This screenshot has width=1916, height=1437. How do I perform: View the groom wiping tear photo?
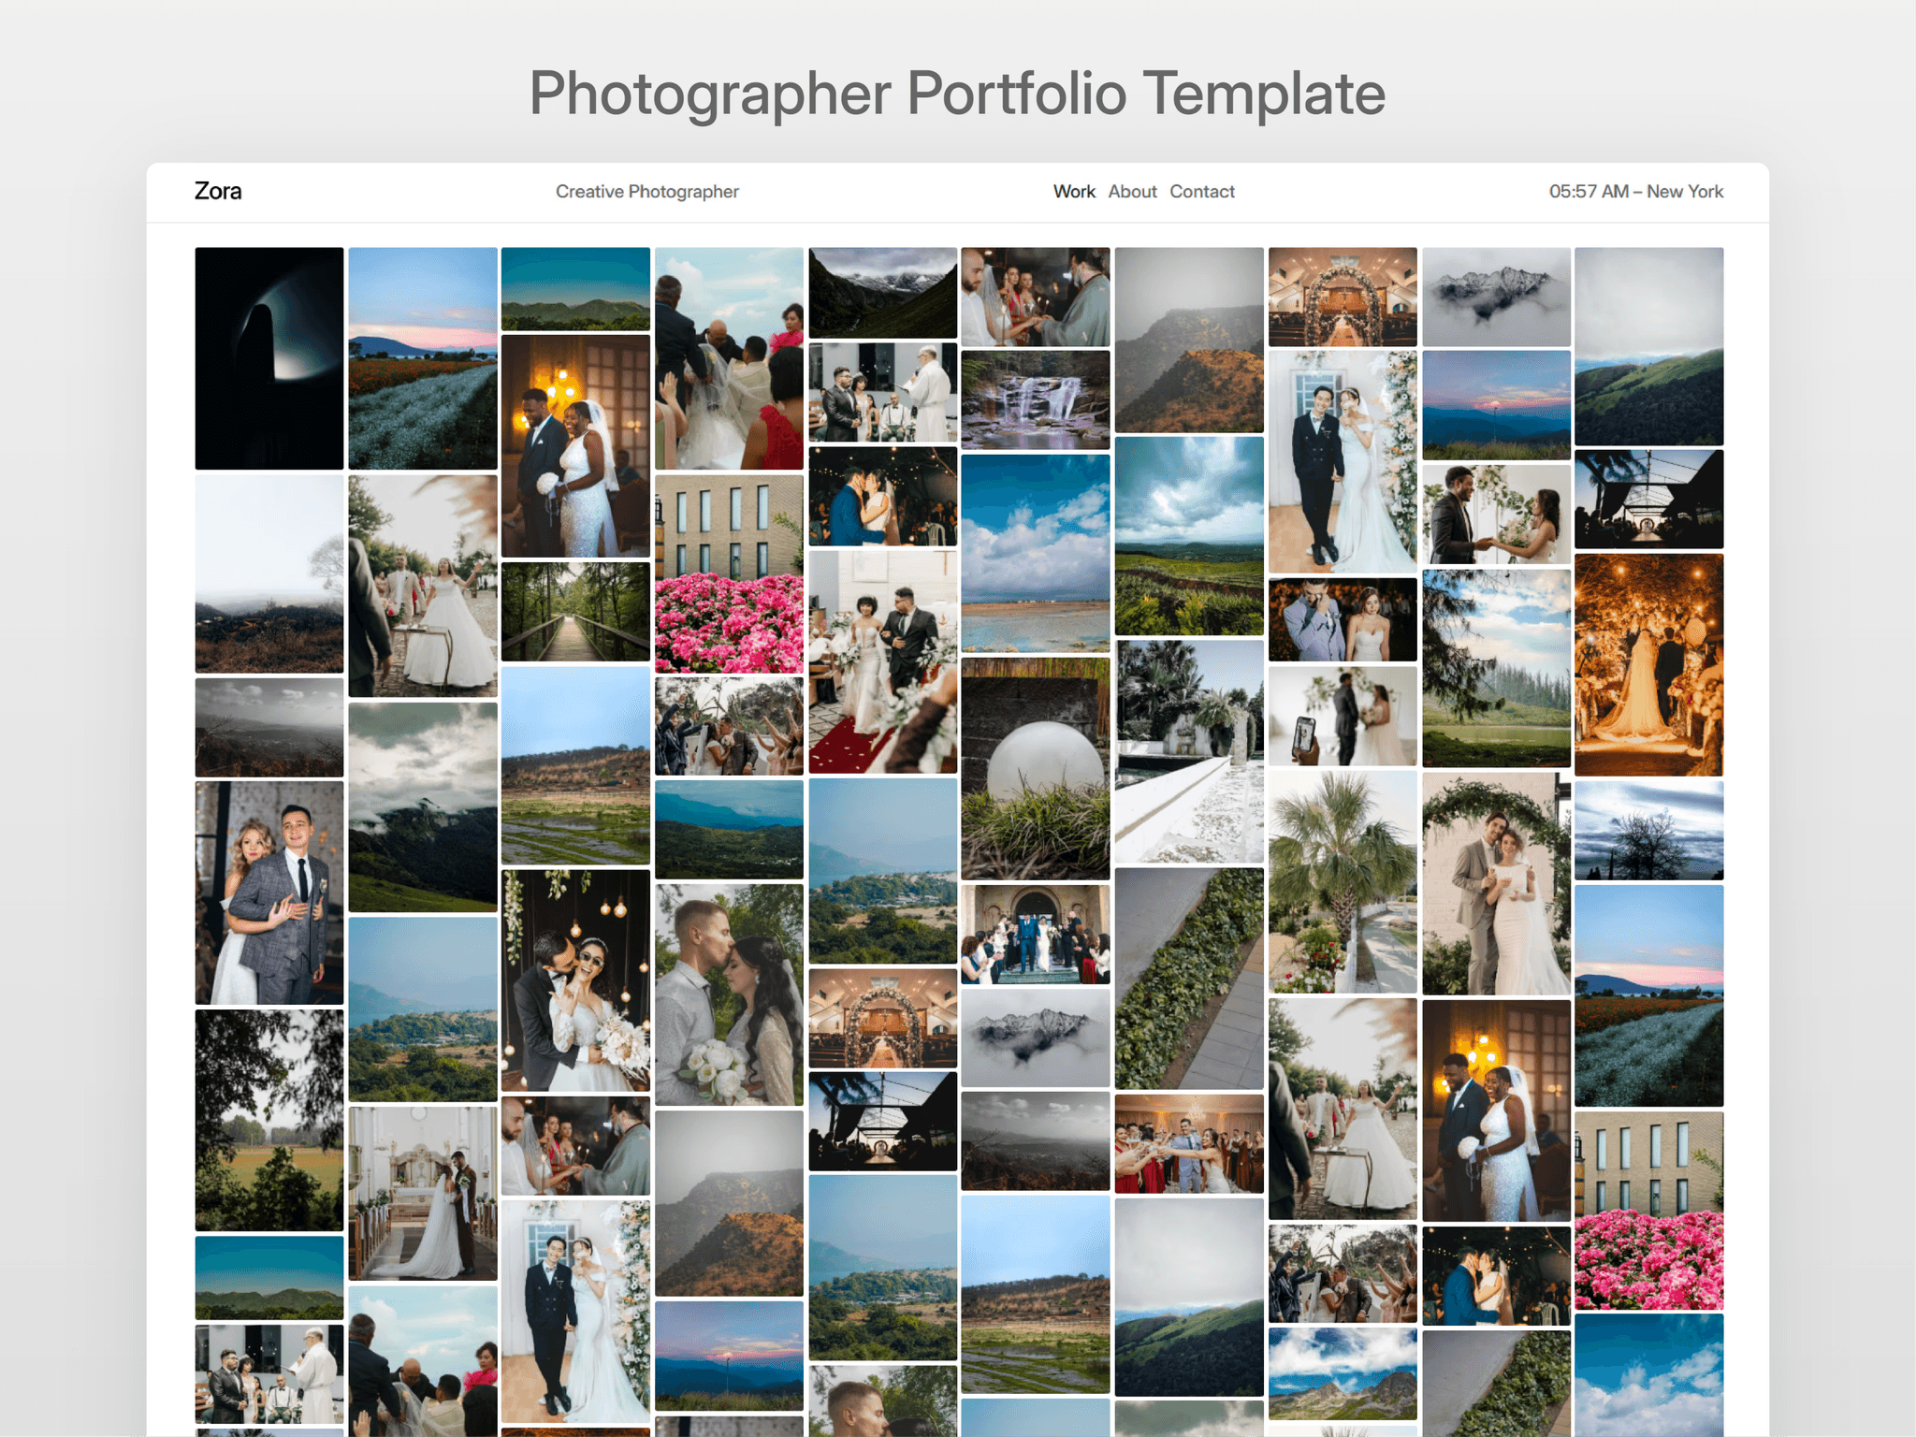[1343, 620]
